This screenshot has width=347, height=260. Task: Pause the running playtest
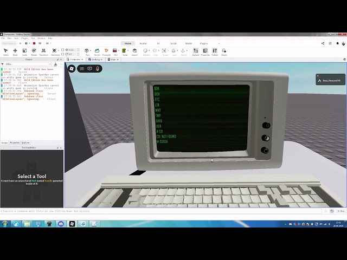(26, 43)
